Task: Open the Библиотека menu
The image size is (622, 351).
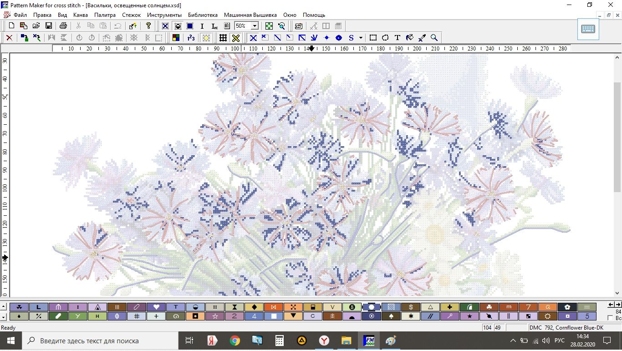Action: point(203,15)
